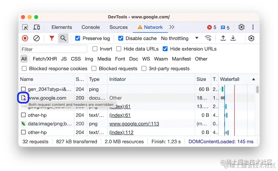Filter requests by CSS
The width and height of the screenshot is (278, 171).
[76, 59]
